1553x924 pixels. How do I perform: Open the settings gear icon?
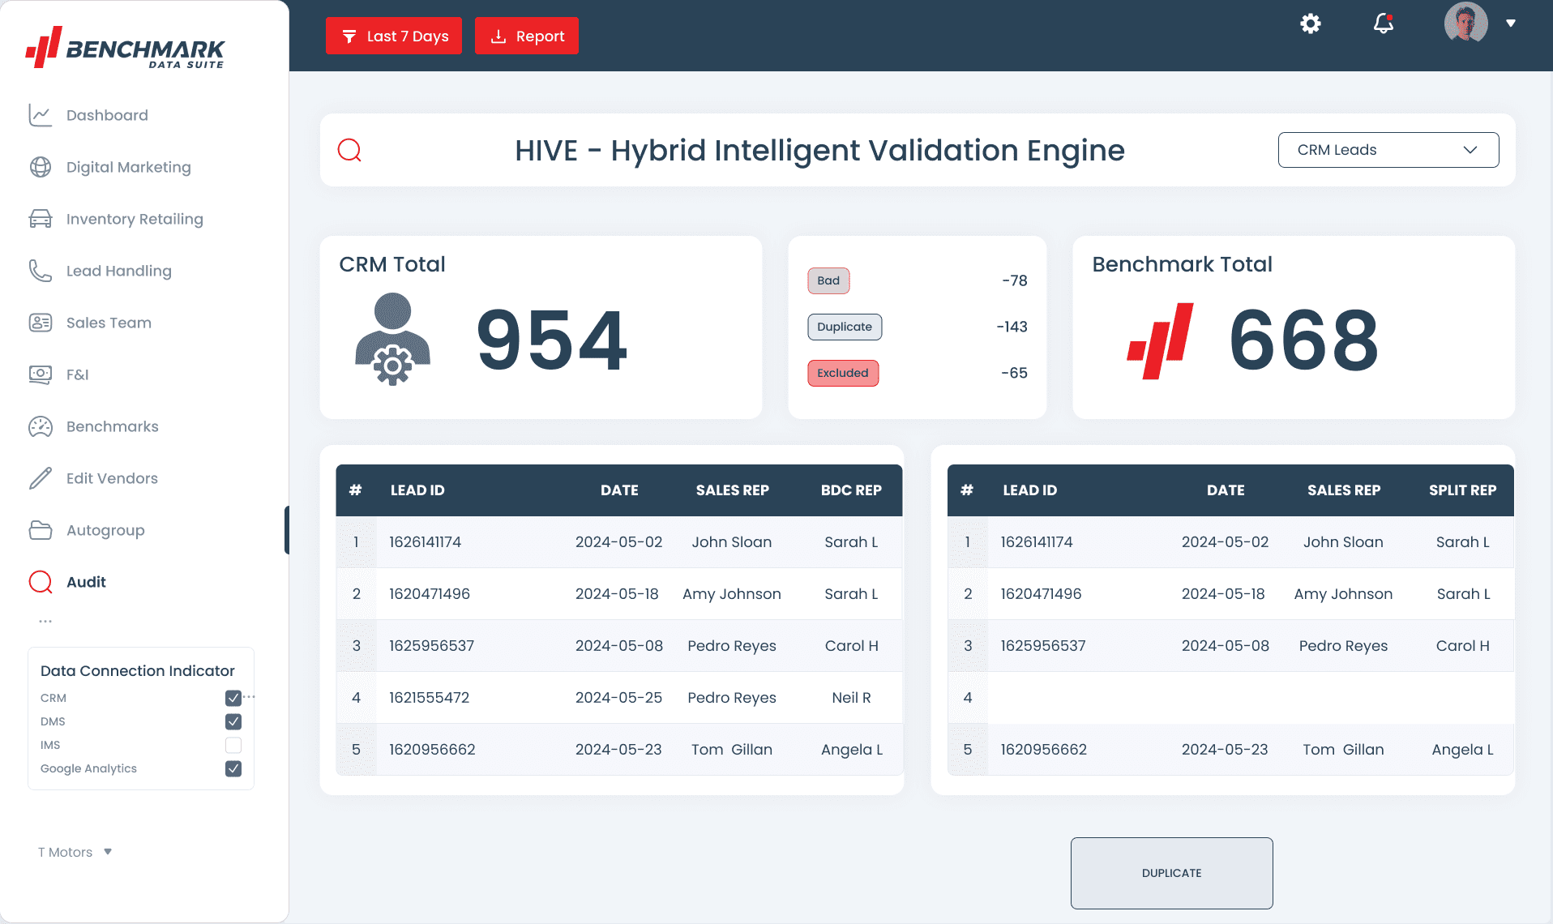pyautogui.click(x=1310, y=24)
